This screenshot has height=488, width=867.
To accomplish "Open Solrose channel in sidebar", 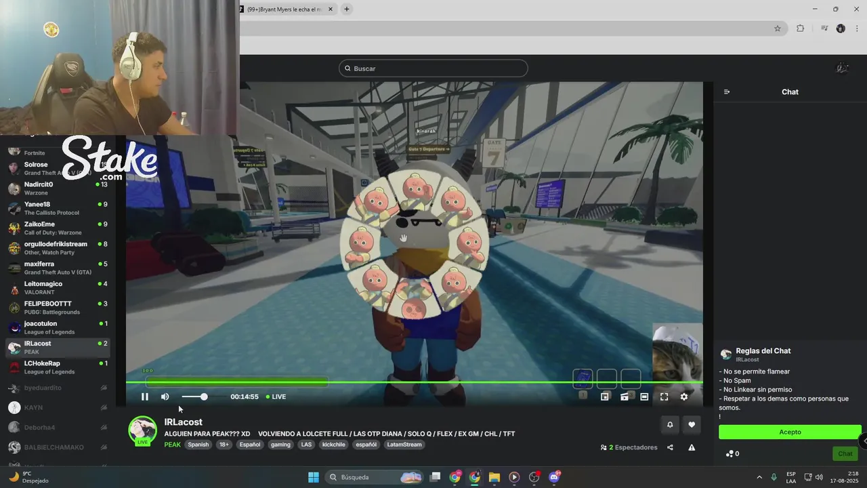I will click(x=58, y=169).
